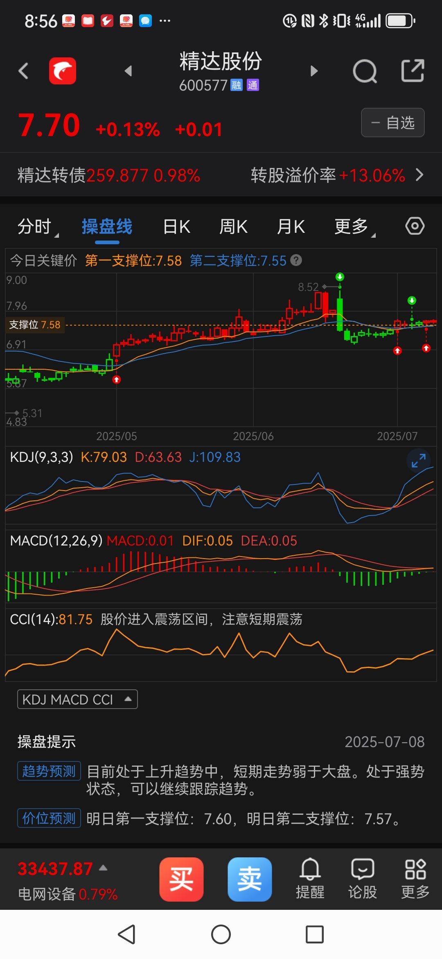This screenshot has width=442, height=959.
Task: Tap the July green sell signal marker
Action: 412,300
